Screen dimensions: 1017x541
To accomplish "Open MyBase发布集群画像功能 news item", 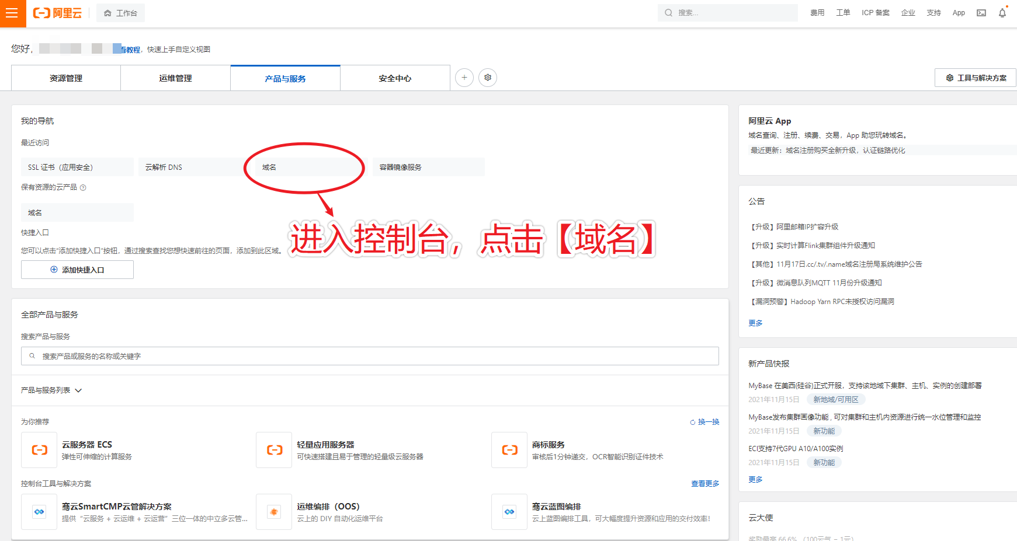I will pos(865,417).
